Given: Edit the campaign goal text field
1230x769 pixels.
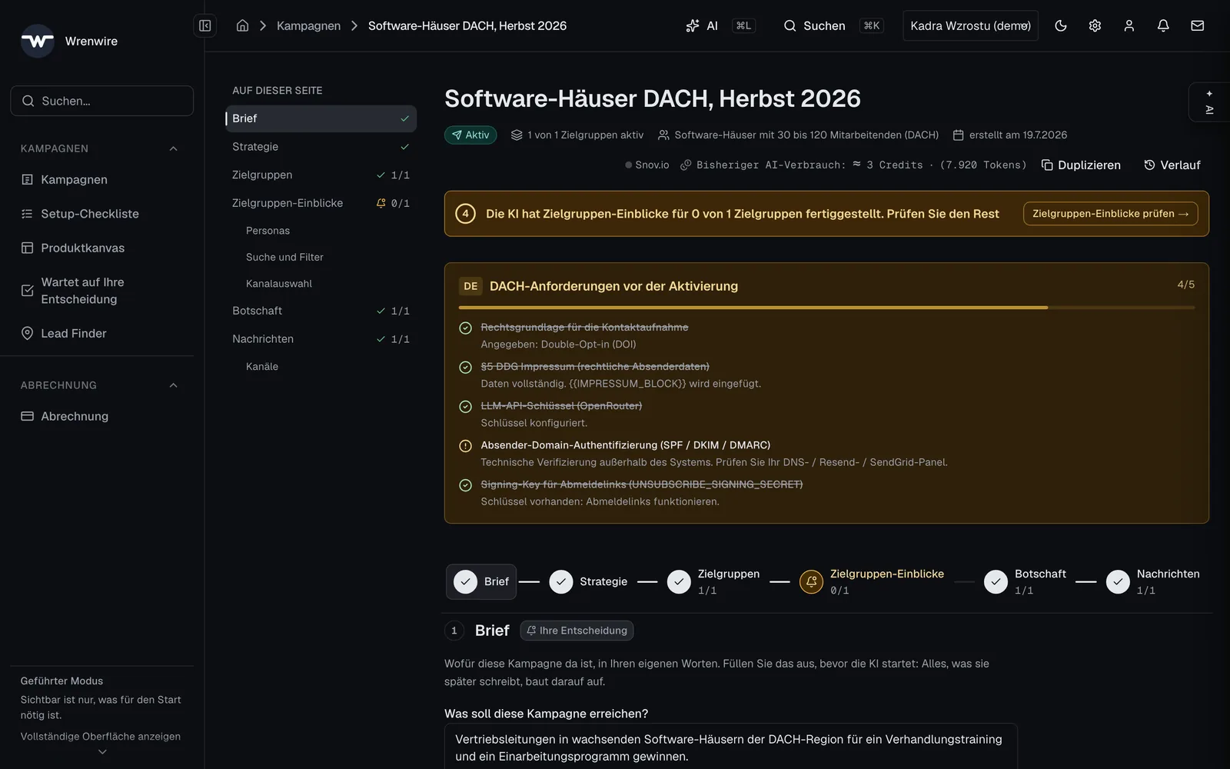Looking at the screenshot, I should click(730, 746).
